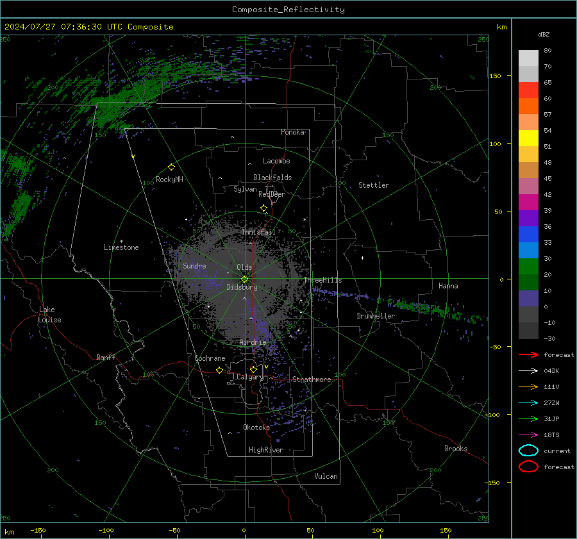Image resolution: width=577 pixels, height=539 pixels.
Task: Click the Lacombe town label
Action: [276, 161]
